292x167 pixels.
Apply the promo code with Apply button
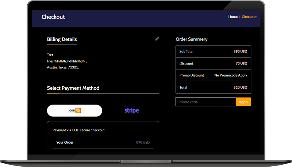[243, 102]
